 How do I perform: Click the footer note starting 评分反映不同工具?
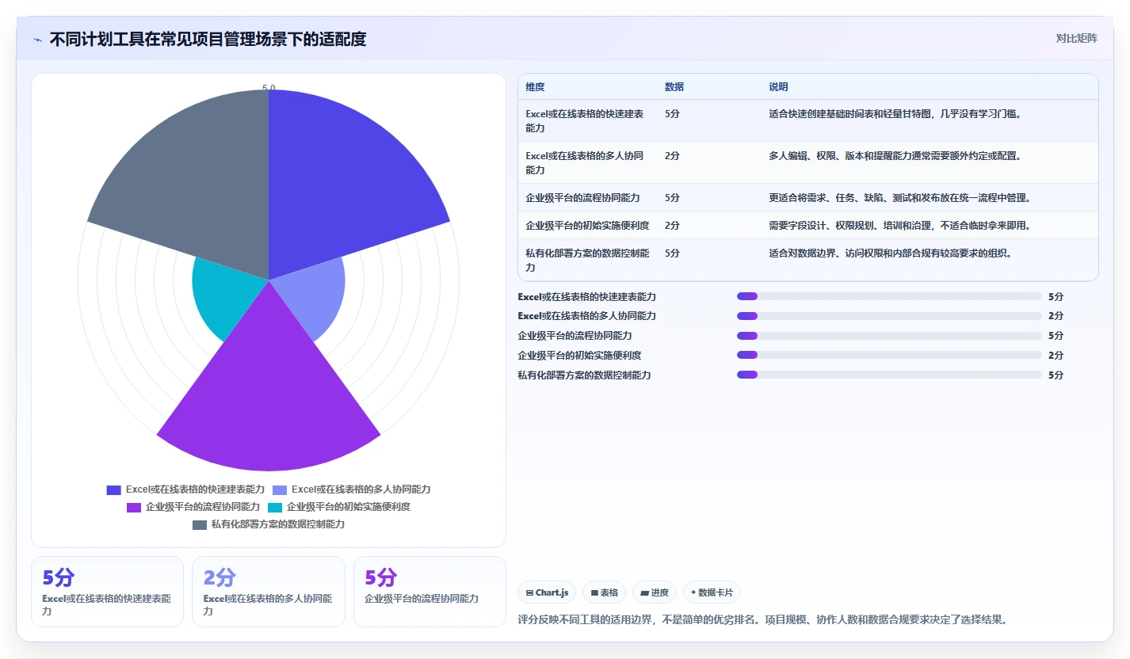(762, 619)
